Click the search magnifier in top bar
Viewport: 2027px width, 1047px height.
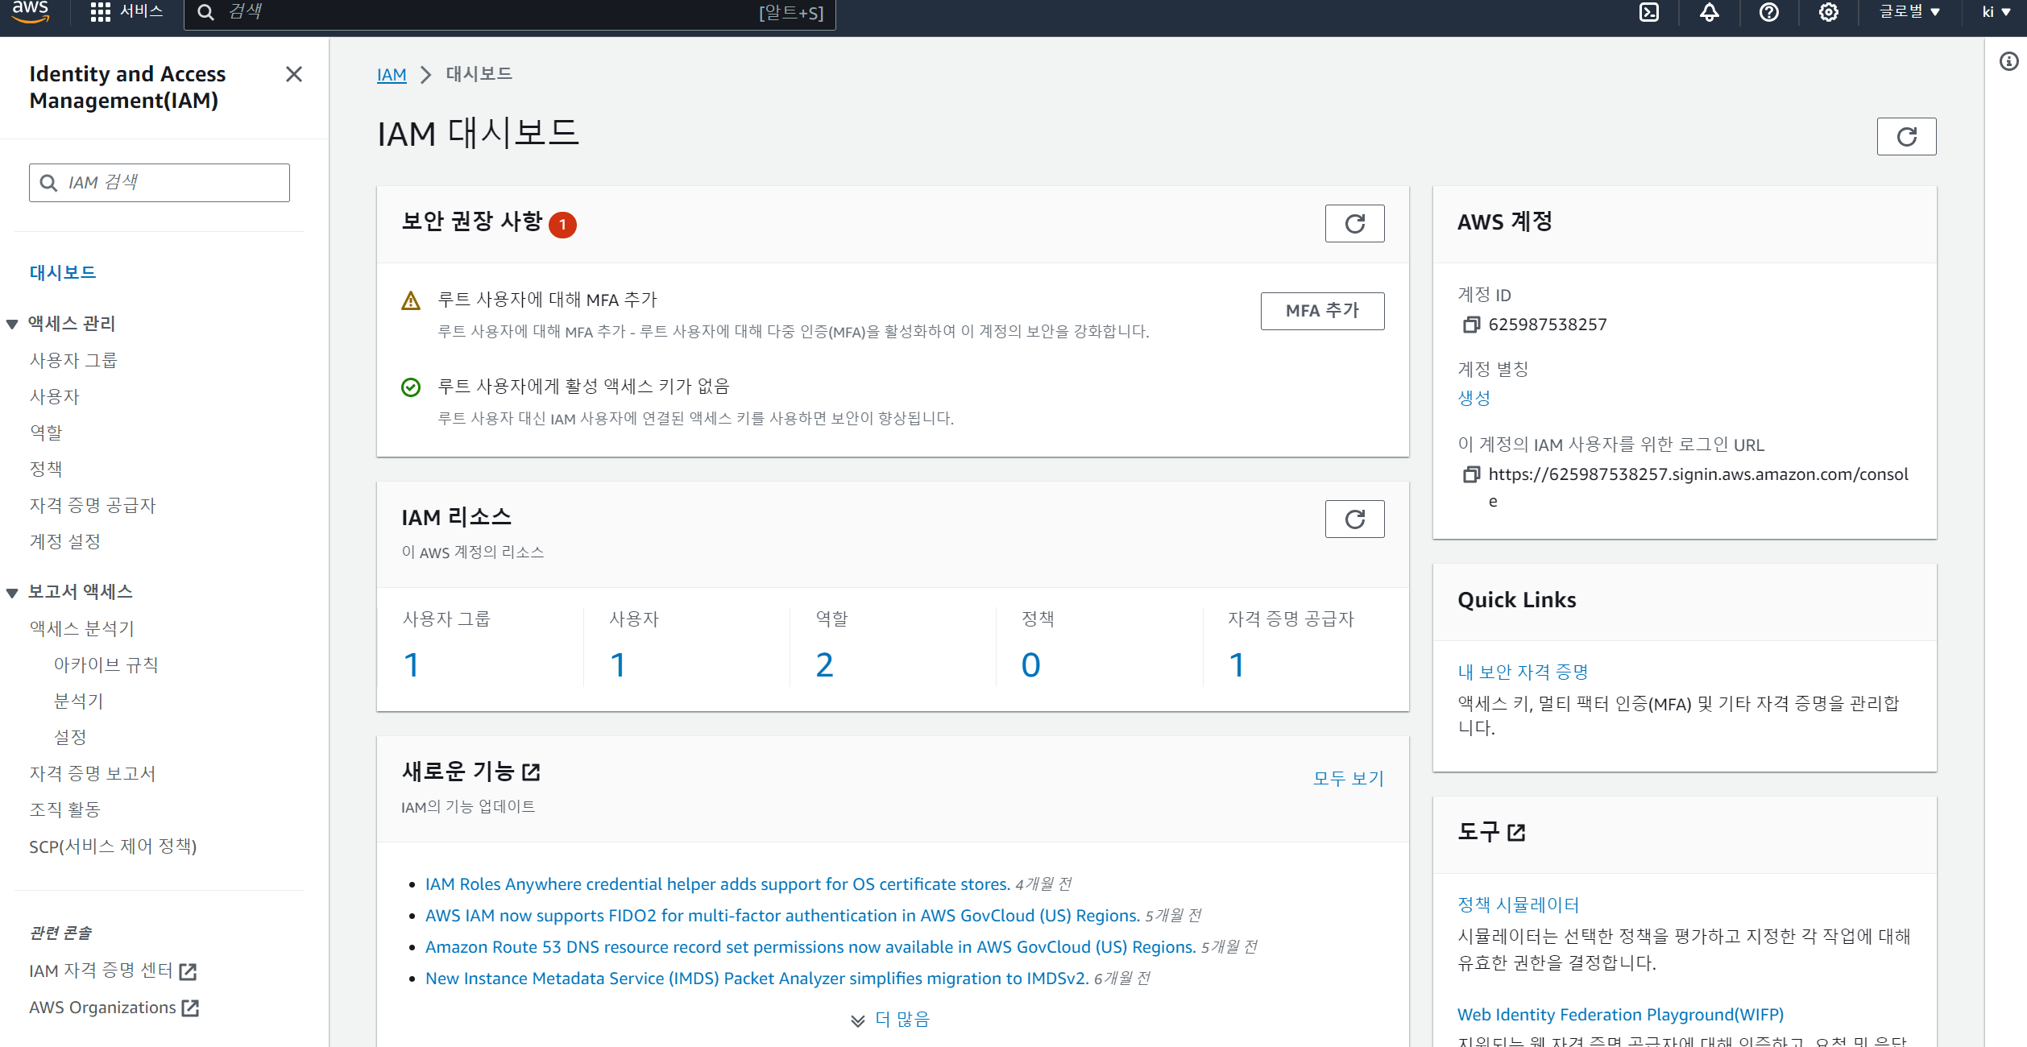(206, 12)
